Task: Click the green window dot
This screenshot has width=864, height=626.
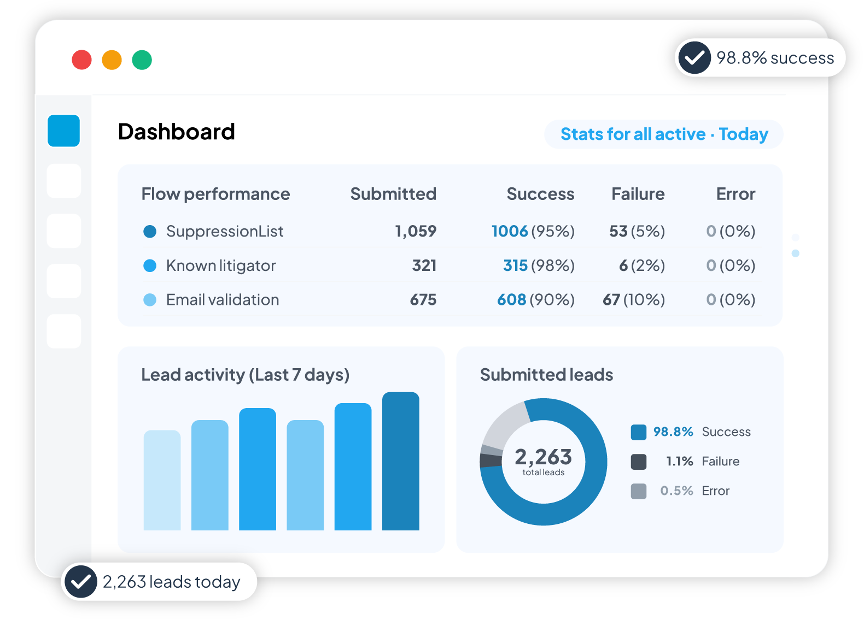Action: tap(142, 60)
